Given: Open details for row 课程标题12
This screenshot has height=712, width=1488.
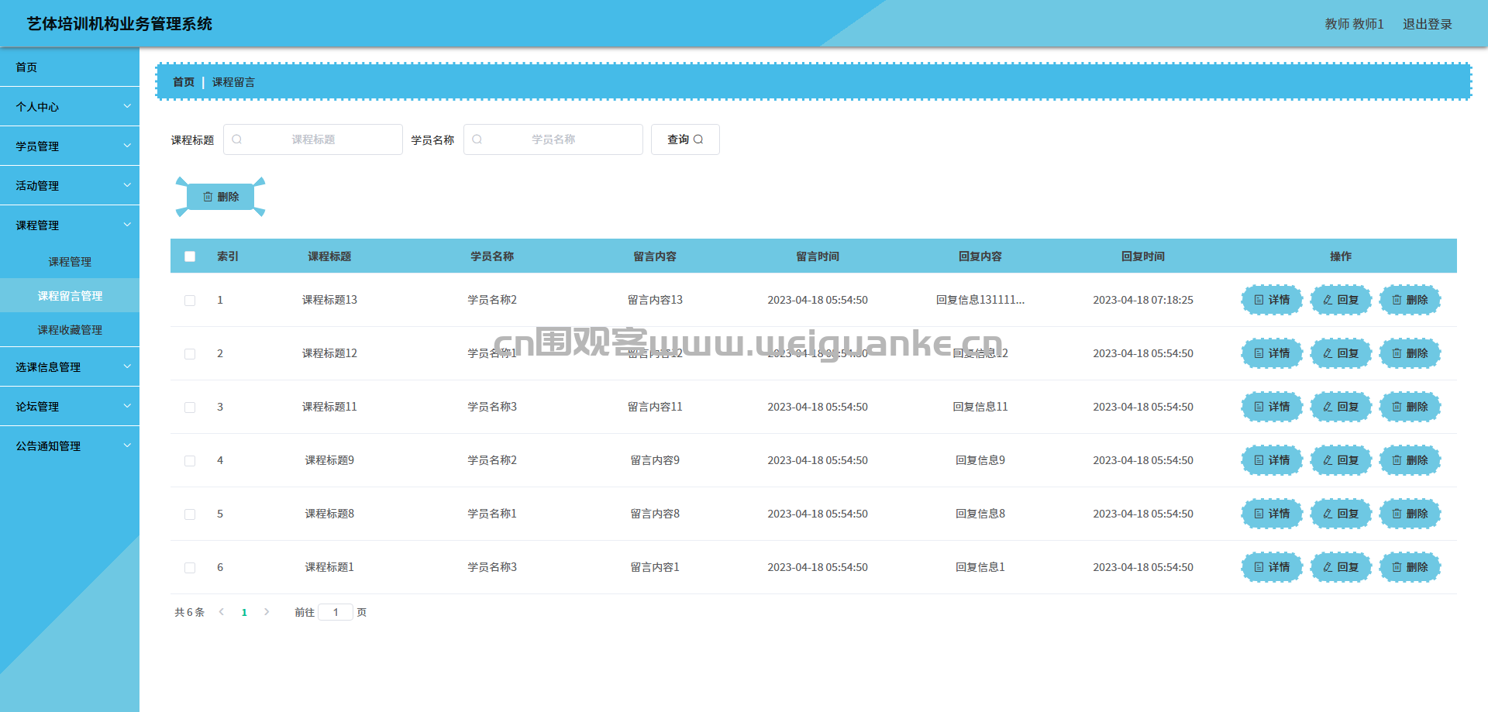Looking at the screenshot, I should click(x=1272, y=353).
